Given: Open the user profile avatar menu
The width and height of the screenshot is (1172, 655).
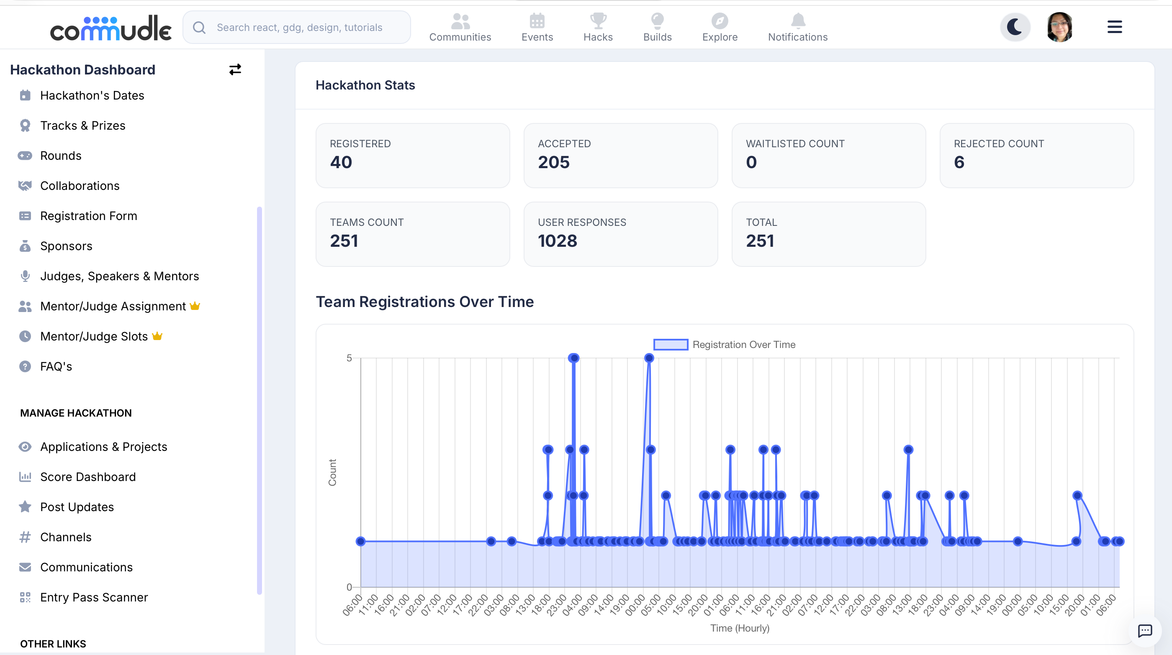Looking at the screenshot, I should click(1060, 27).
